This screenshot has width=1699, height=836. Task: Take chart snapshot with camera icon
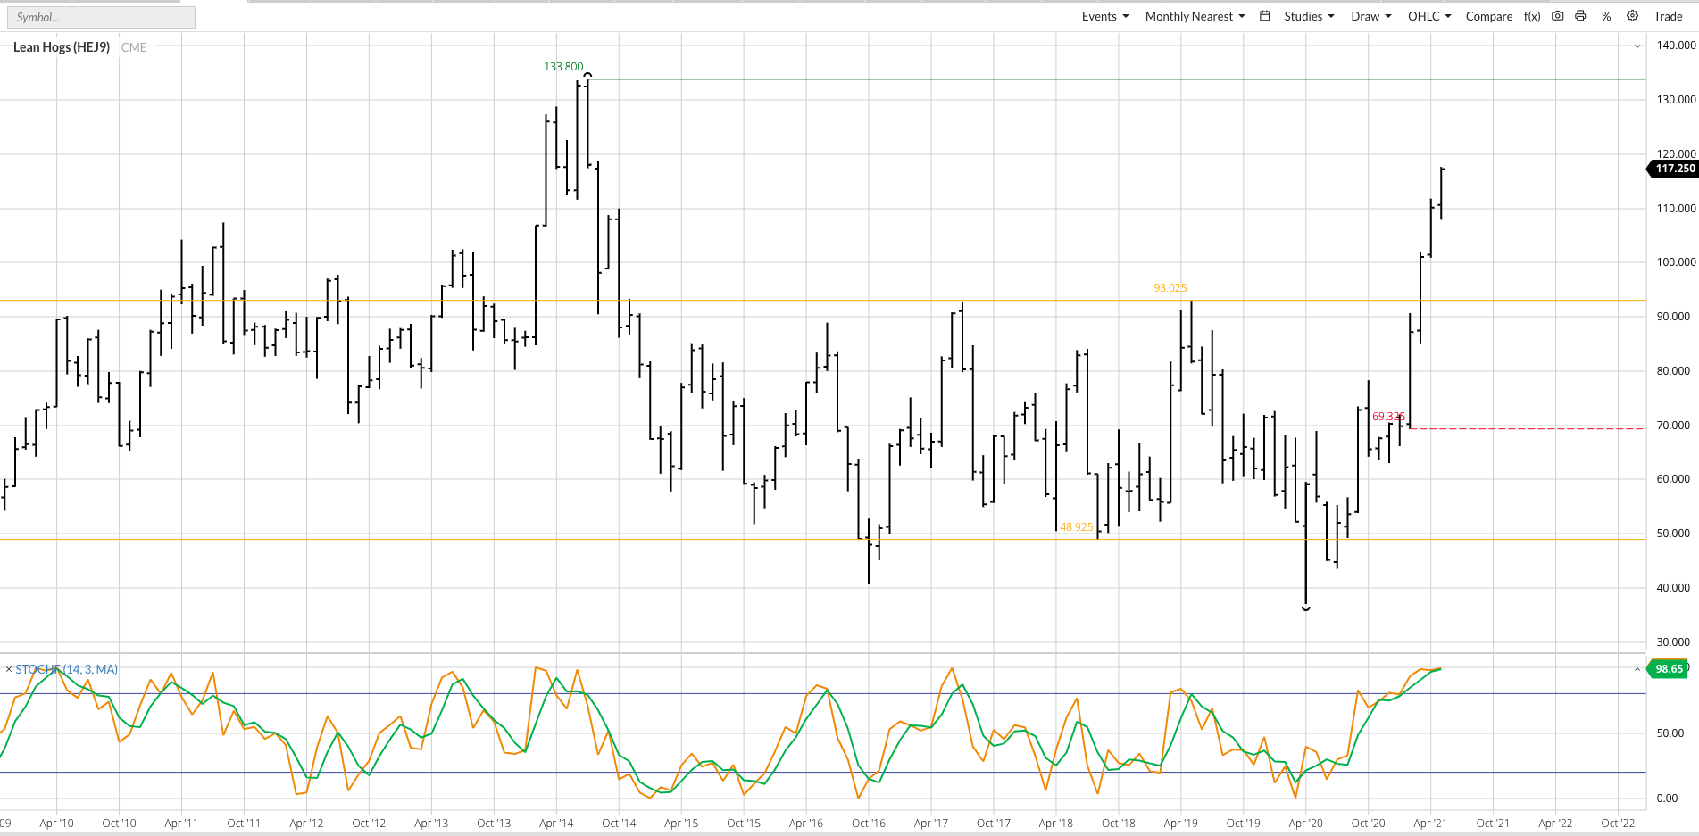[1557, 16]
